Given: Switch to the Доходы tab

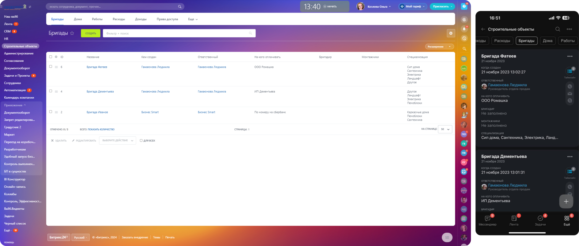Looking at the screenshot, I should [141, 19].
